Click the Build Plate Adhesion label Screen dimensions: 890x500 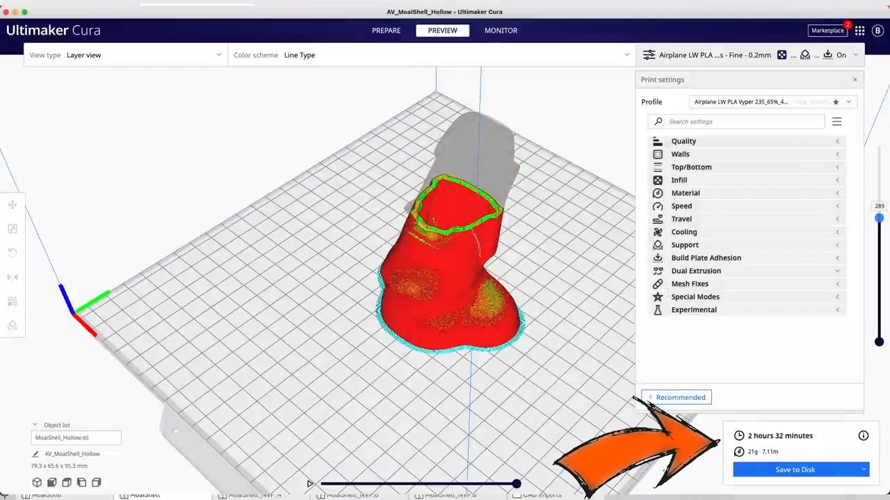point(706,258)
